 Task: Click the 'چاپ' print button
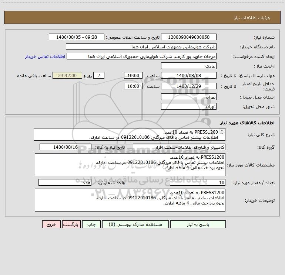91,224
